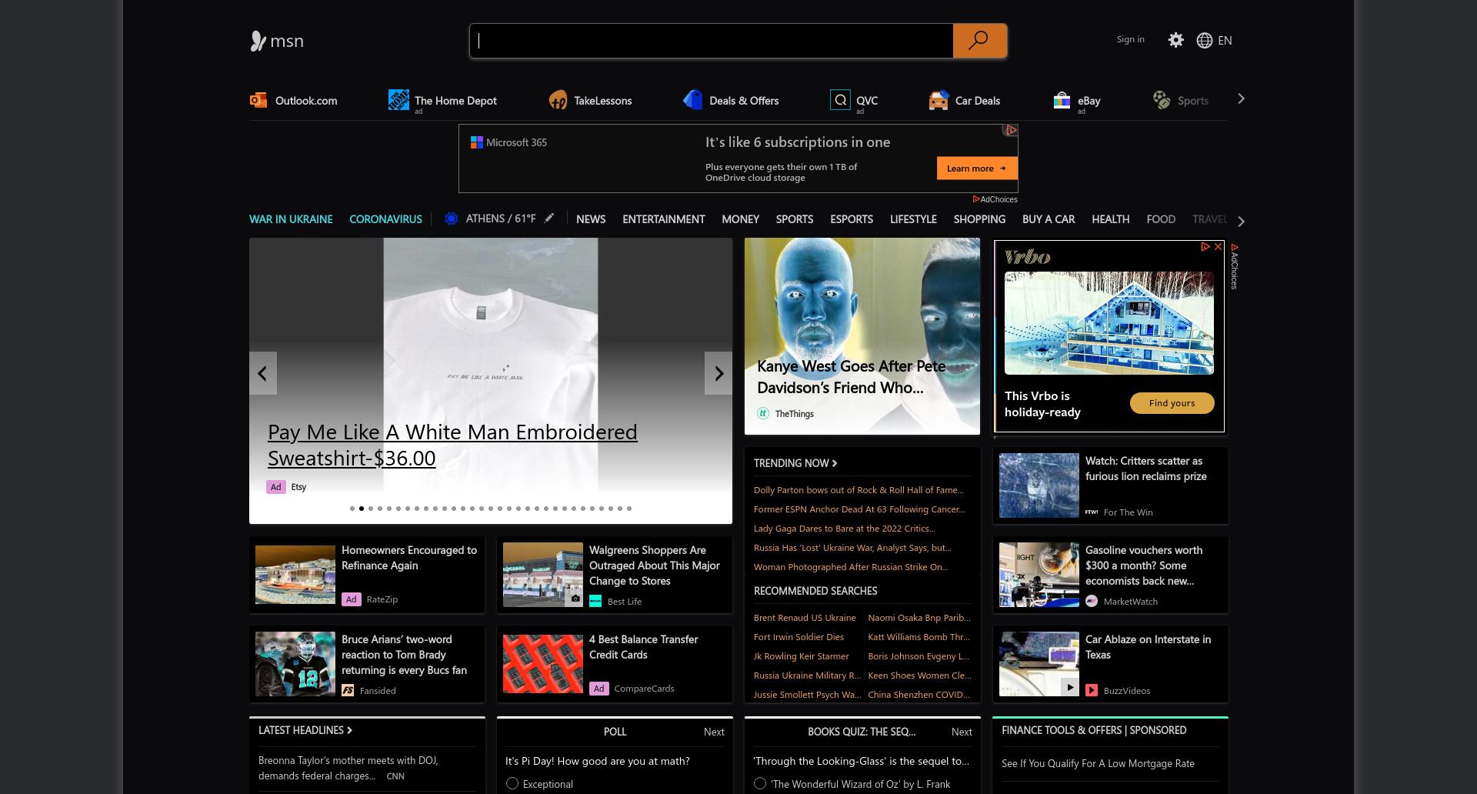Click the BuzzVideos source icon
The height and width of the screenshot is (794, 1477).
click(1092, 690)
